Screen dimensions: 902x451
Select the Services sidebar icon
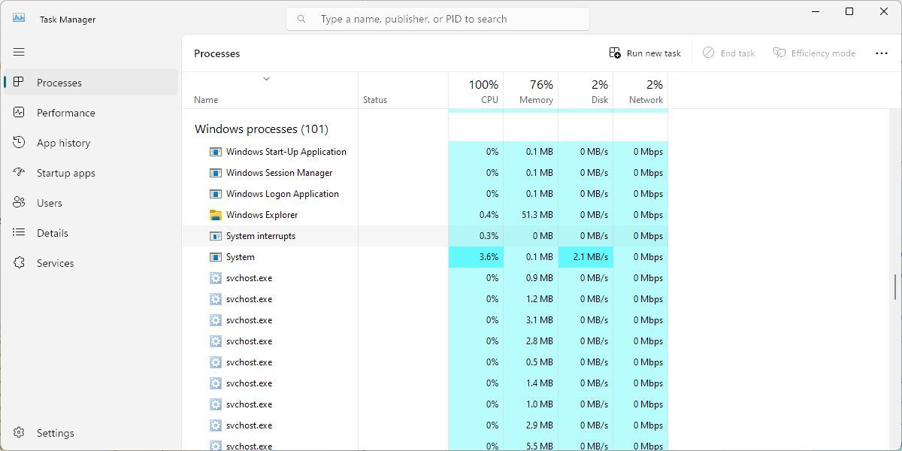click(19, 263)
